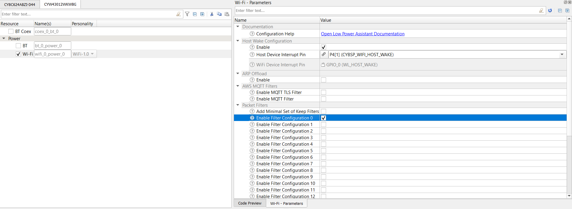This screenshot has height=209, width=572.
Task: Open help icon for Add Minimal Set of Keep Filters
Action: 252,111
